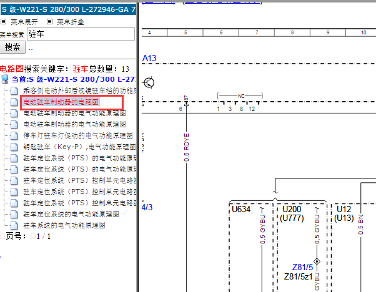This screenshot has height=292, width=376.
Task: Click the title bar S 级-W221-S 280/300 L-272946-GA
Action: click(68, 9)
